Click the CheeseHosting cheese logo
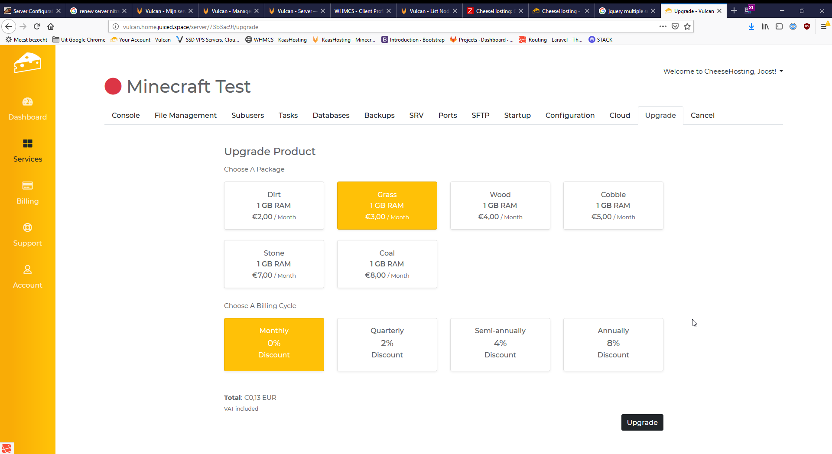 [27, 63]
